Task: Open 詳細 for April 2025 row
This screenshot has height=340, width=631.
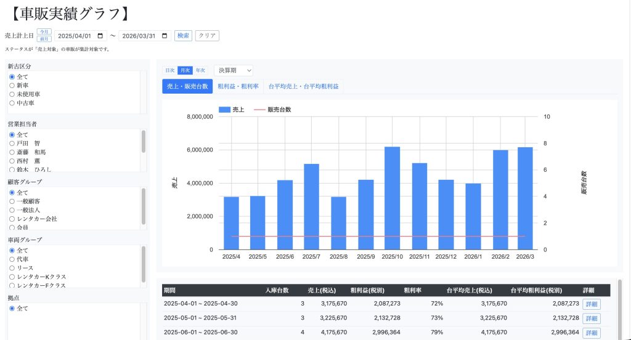Action: (591, 304)
